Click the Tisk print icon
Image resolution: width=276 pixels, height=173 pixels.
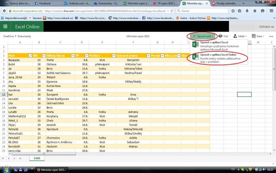[223, 36]
